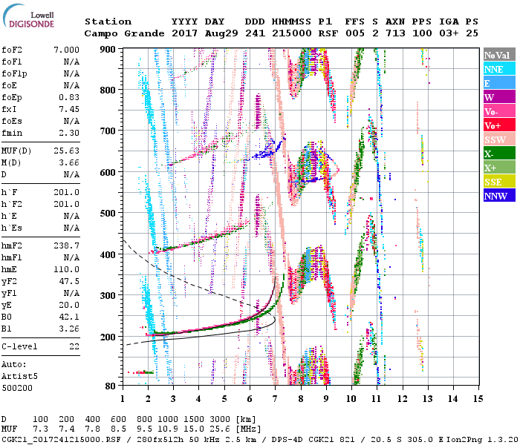
Task: Click the 15 tick on frequency axis
Action: 476,398
